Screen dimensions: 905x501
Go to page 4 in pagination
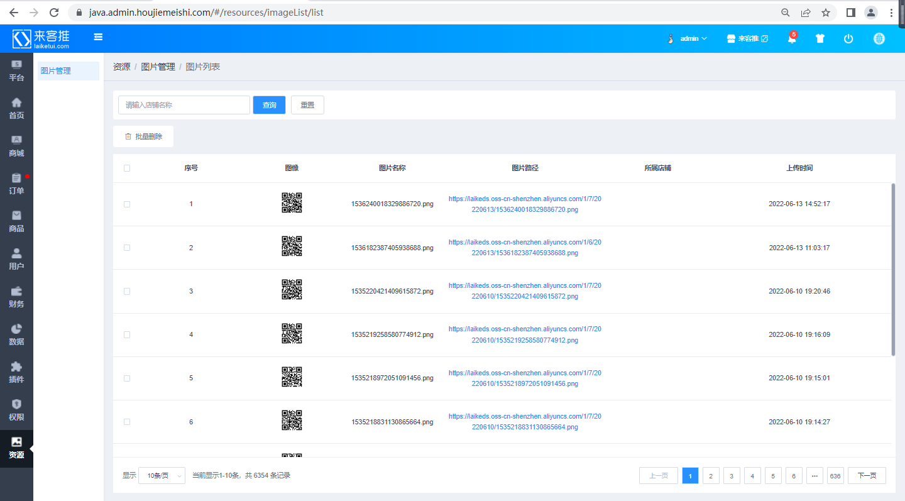[x=752, y=476]
